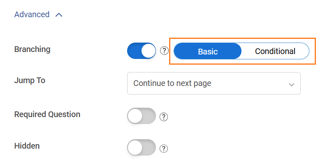Open the Jump To dropdown
The image size is (318, 165).
click(x=214, y=84)
